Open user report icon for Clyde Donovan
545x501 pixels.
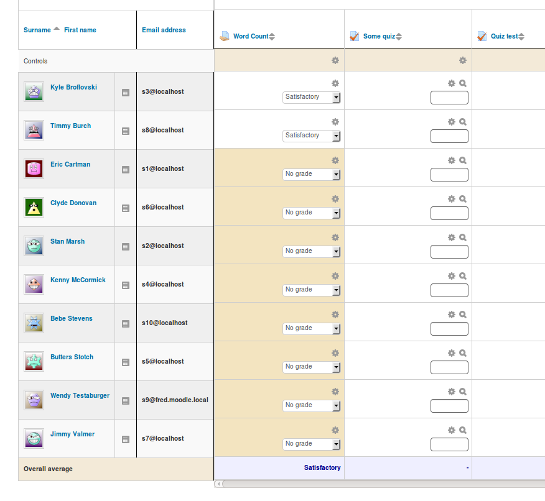coord(126,208)
